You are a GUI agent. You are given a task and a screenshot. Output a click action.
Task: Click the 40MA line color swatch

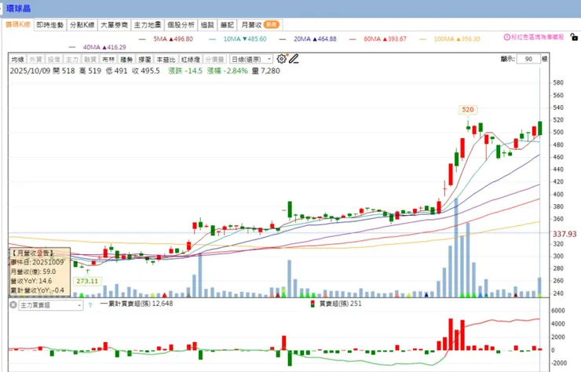(x=72, y=47)
